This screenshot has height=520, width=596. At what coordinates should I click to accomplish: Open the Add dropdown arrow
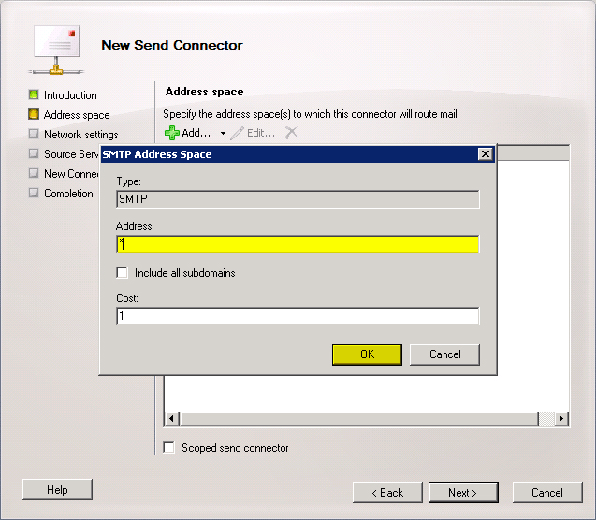pos(223,134)
